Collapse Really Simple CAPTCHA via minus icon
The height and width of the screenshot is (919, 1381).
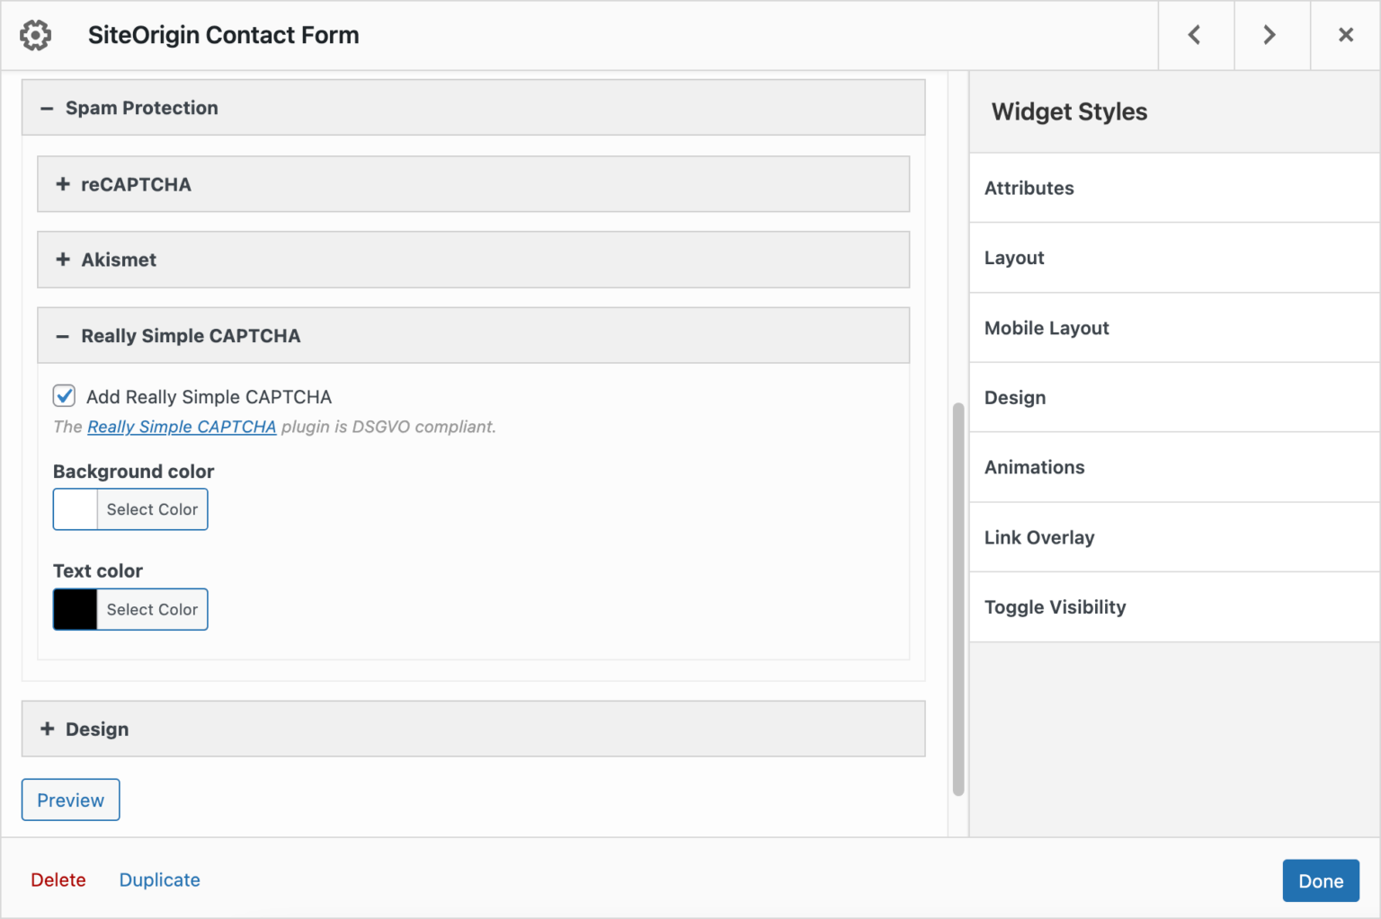point(62,335)
